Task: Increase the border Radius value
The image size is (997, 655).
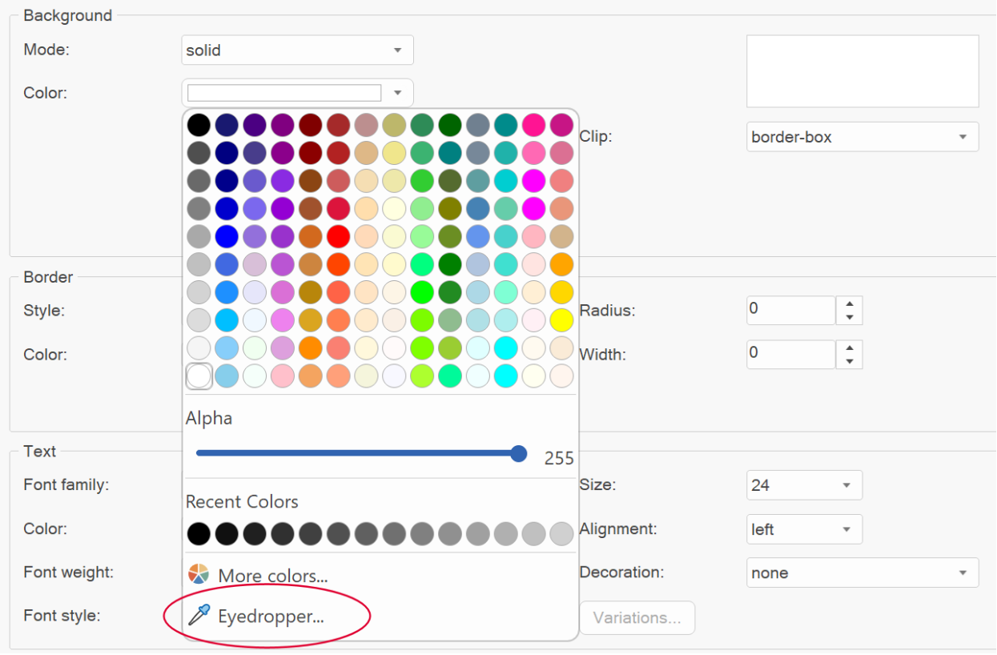Action: click(849, 303)
